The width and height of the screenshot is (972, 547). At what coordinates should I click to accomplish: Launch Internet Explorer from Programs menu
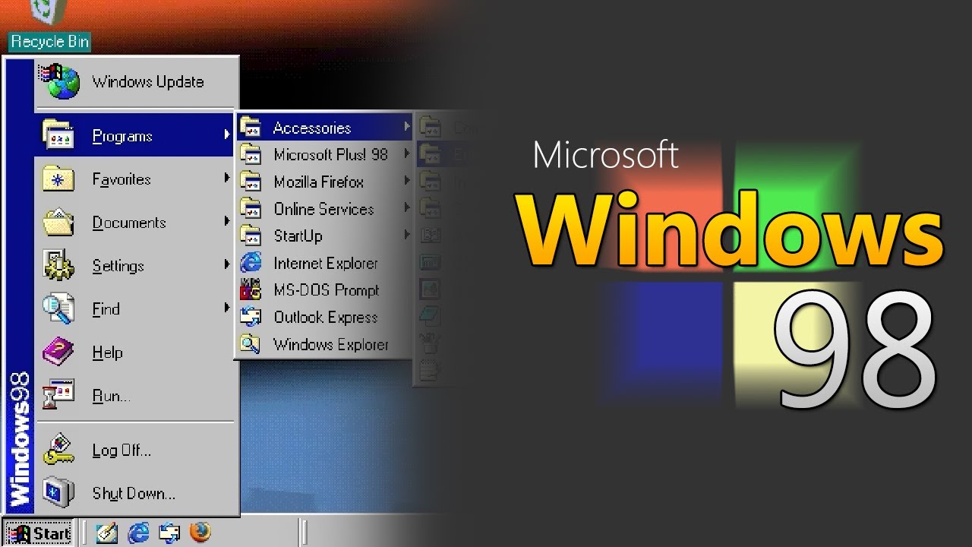click(x=325, y=263)
